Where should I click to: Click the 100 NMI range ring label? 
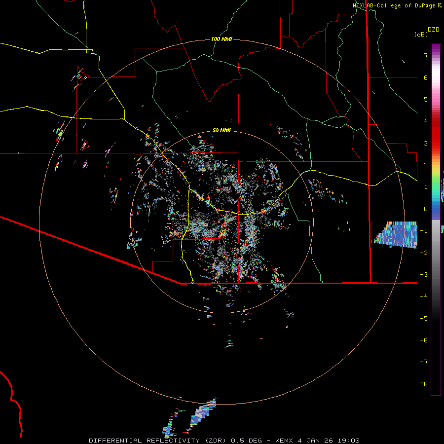(x=222, y=39)
